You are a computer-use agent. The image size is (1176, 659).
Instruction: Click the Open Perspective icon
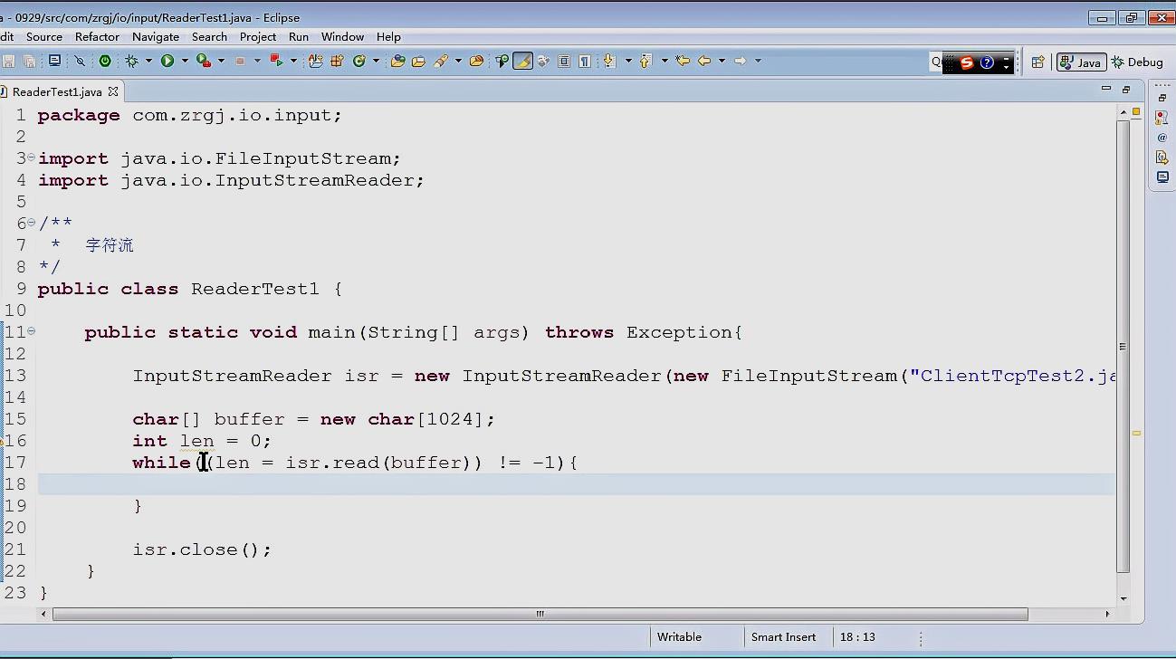[1037, 62]
